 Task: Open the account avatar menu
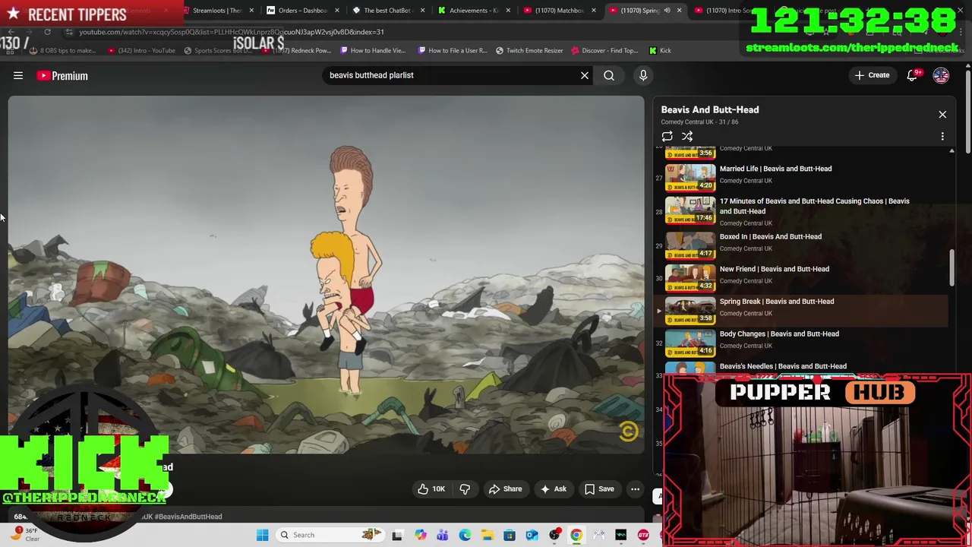coord(941,75)
